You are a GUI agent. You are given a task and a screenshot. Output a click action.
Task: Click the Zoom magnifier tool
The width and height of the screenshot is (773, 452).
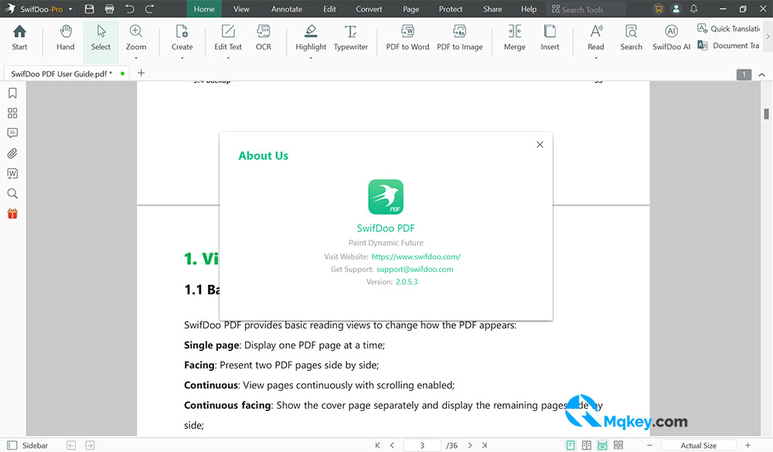[x=135, y=39]
